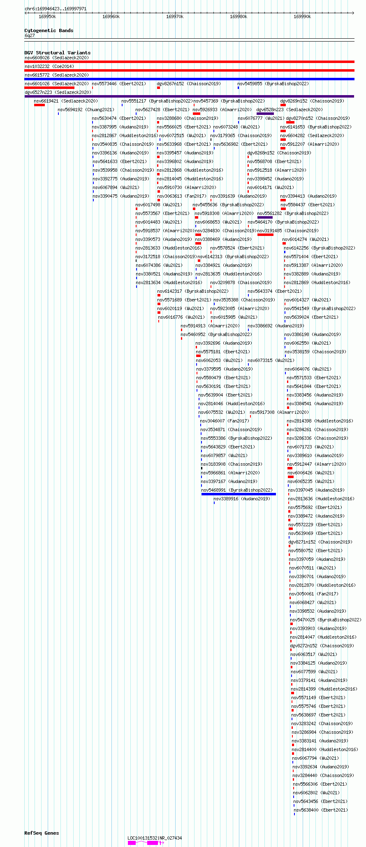Click nsv5551217 (ByrskaBishop2022) label

[x=157, y=101]
